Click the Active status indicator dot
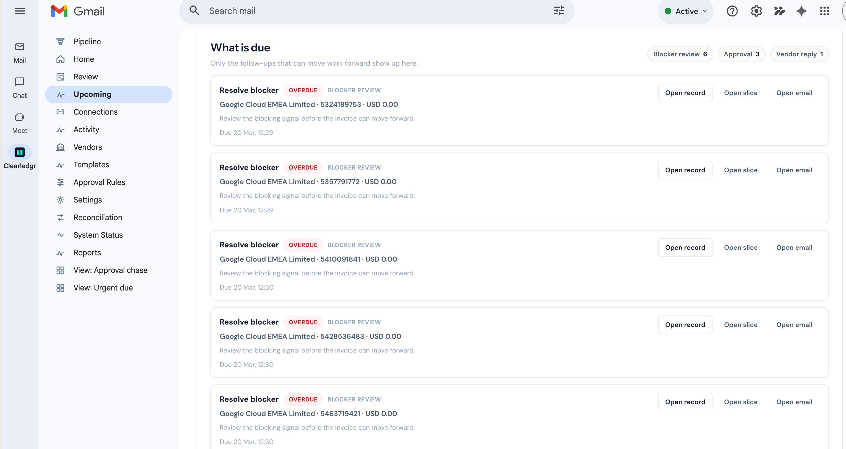This screenshot has width=846, height=449. coord(668,11)
